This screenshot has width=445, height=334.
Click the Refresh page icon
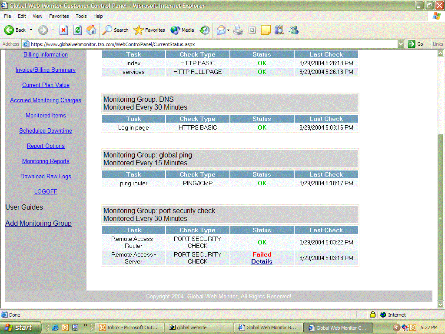pos(77,30)
